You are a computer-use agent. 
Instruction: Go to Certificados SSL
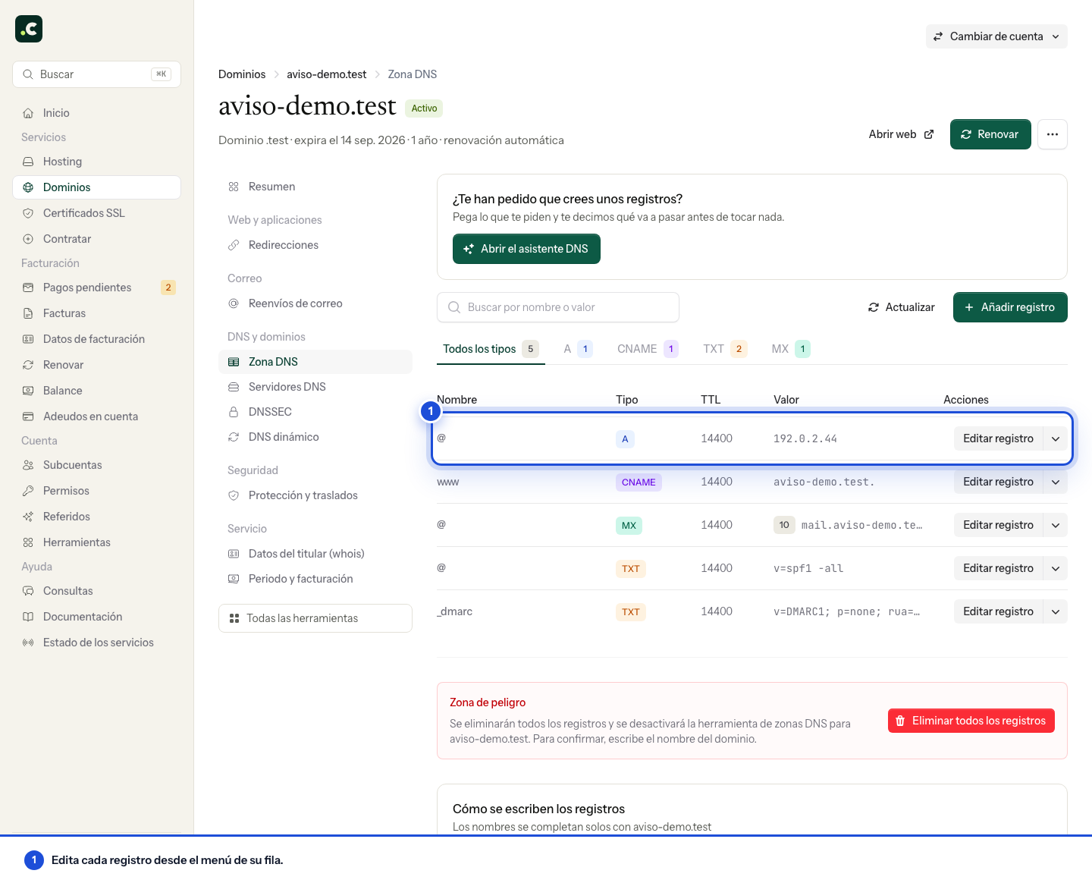[96, 213]
